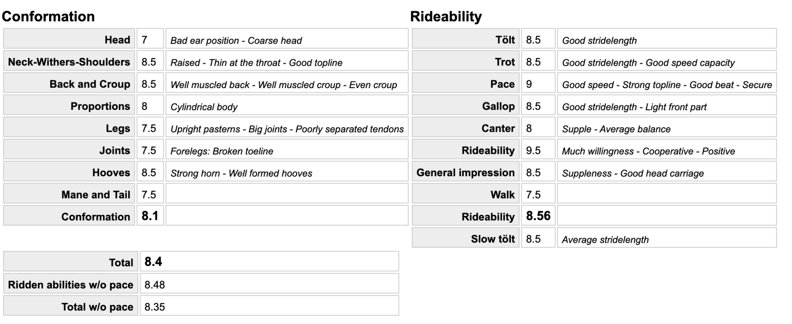Select the Hooves row label

pos(111,172)
